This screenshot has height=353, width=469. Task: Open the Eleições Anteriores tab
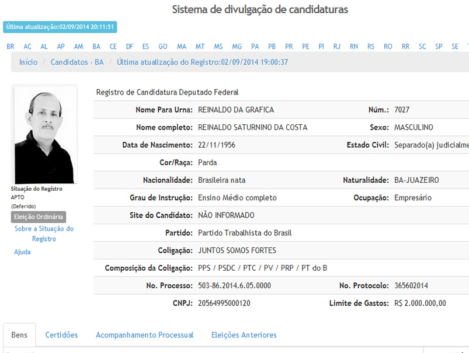tap(244, 335)
